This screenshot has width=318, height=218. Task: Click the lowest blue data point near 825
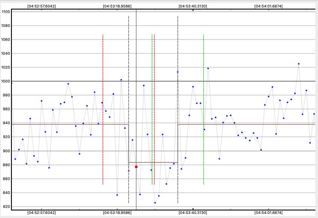[x=155, y=203]
